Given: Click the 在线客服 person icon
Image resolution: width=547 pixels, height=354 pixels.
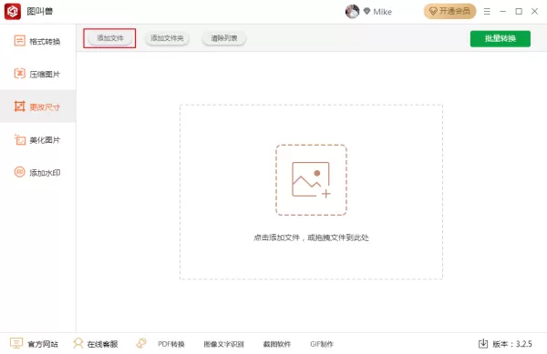Looking at the screenshot, I should pos(78,343).
